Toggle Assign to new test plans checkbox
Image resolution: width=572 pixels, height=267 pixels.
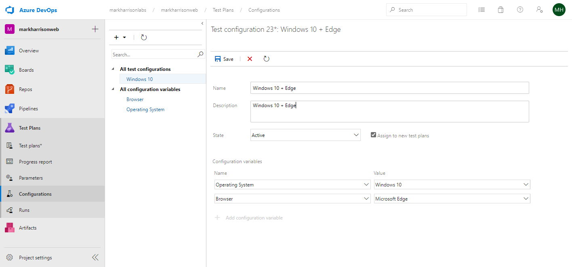click(374, 135)
